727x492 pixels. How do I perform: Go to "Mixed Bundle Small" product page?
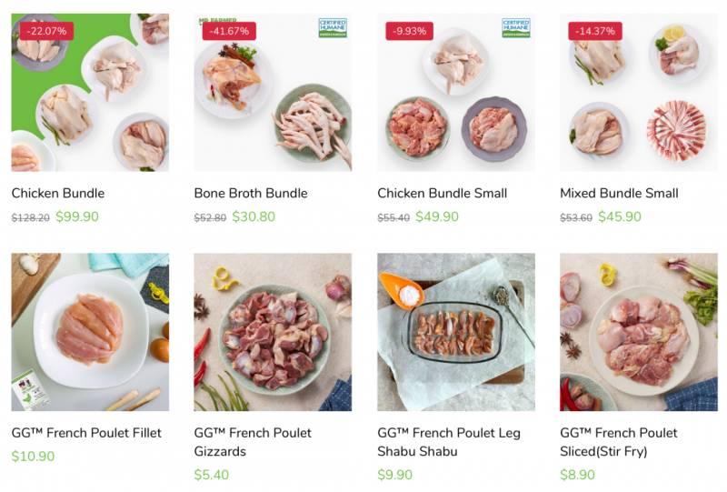click(x=619, y=193)
